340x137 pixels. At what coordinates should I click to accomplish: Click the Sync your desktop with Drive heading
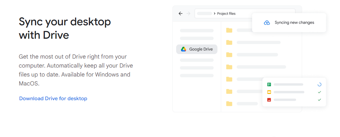65,28
